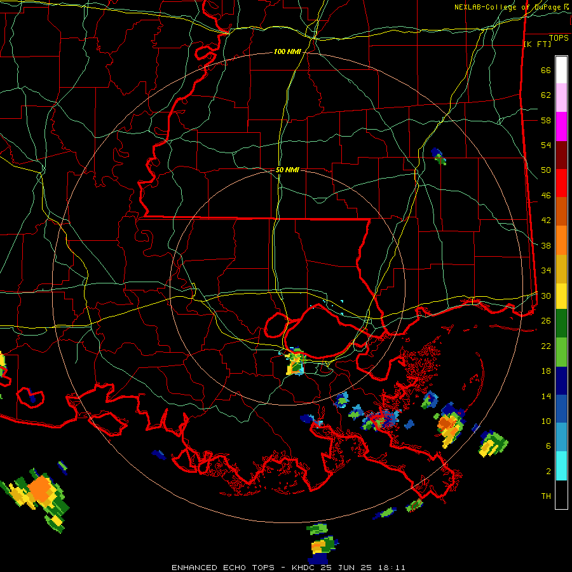Screen dimensions: 572x572
Task: Click the navy blue legend swatch
Action: pyautogui.click(x=561, y=381)
